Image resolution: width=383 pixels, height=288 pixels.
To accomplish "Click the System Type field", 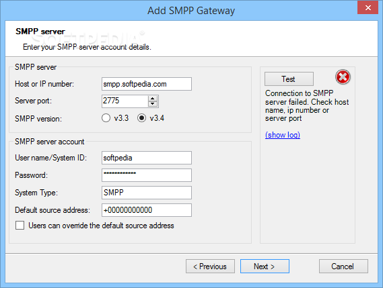I will pyautogui.click(x=147, y=193).
